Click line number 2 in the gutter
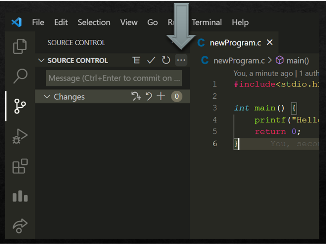Image resolution: width=326 pixels, height=244 pixels. pyautogui.click(x=215, y=96)
